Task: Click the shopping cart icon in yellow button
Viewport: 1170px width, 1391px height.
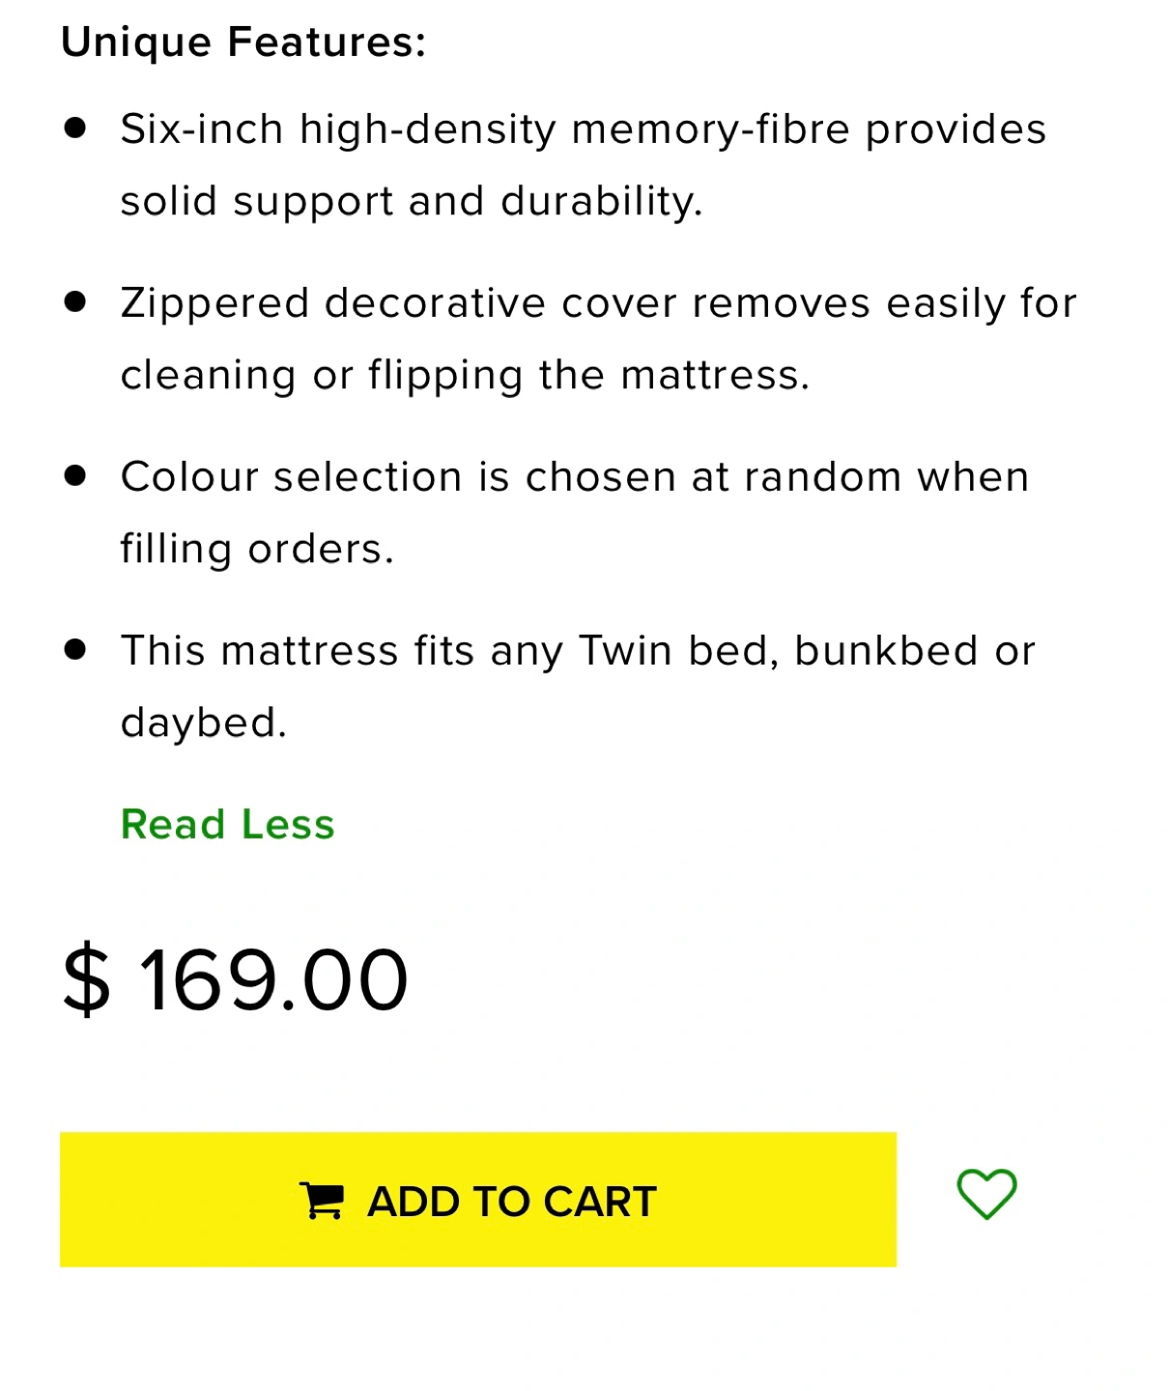Action: click(x=321, y=1201)
